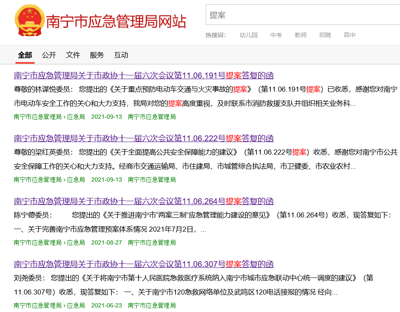Switch to the 互动 tab
Viewport: 400px width, 312px height.
pos(121,55)
